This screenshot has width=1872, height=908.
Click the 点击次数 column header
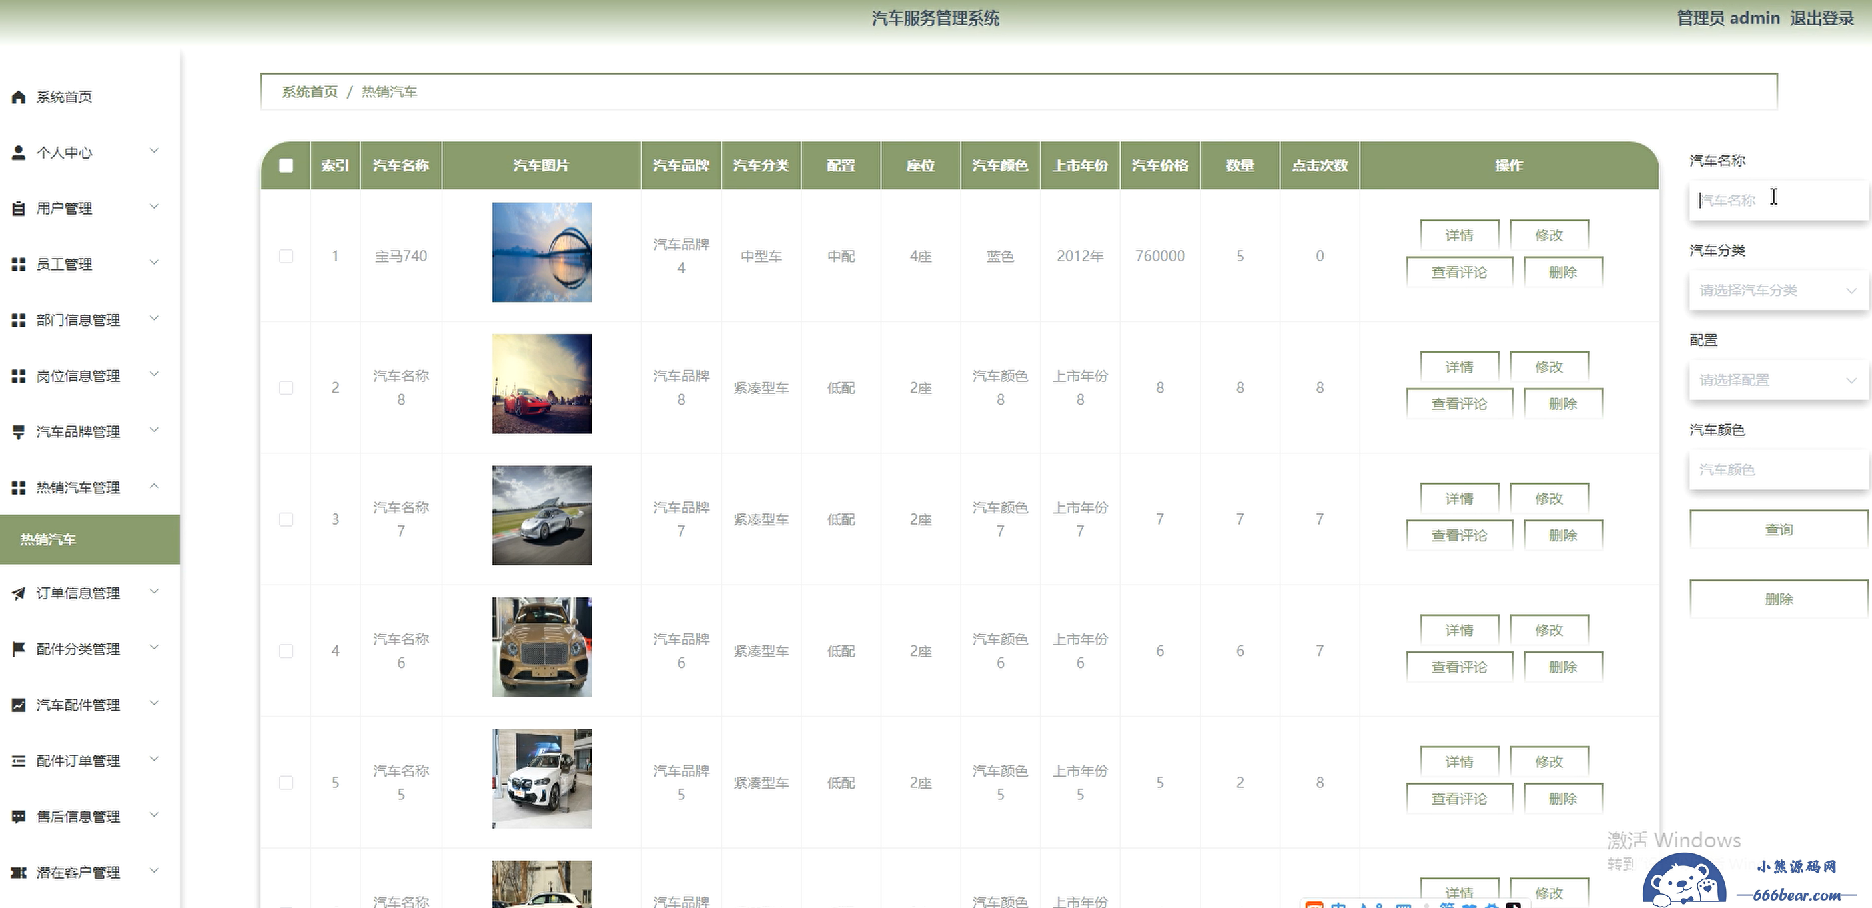tap(1320, 165)
